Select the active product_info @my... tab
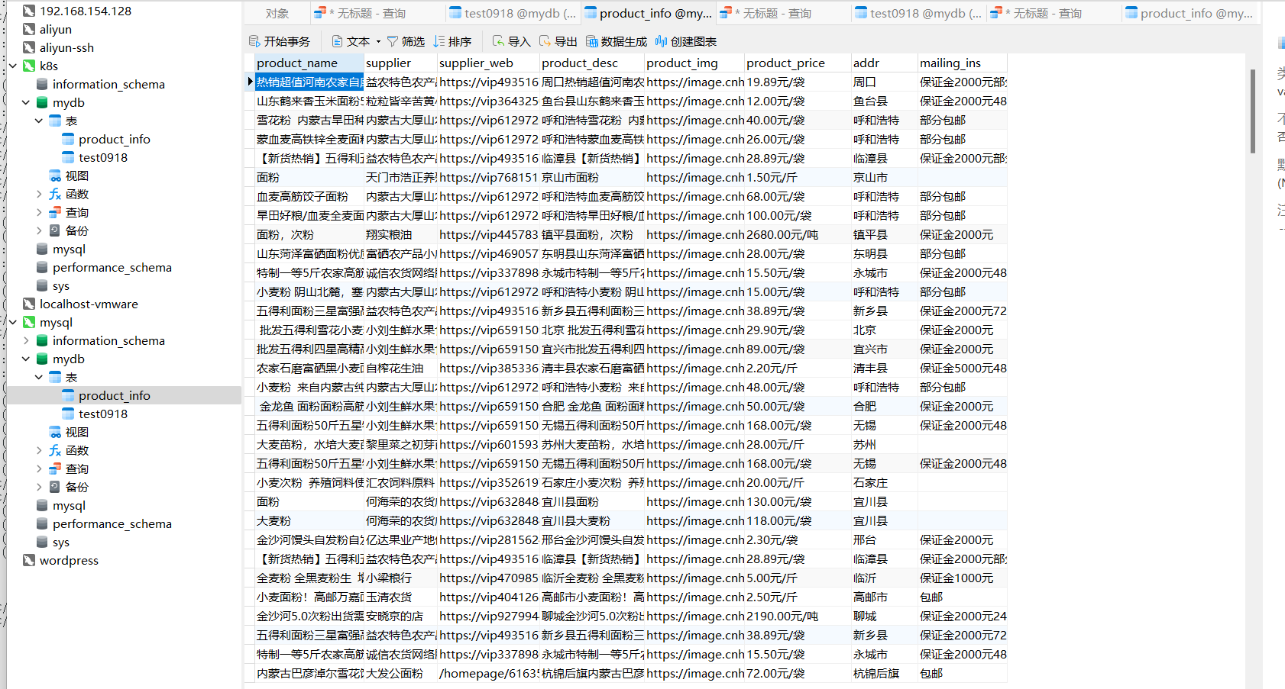 click(649, 13)
